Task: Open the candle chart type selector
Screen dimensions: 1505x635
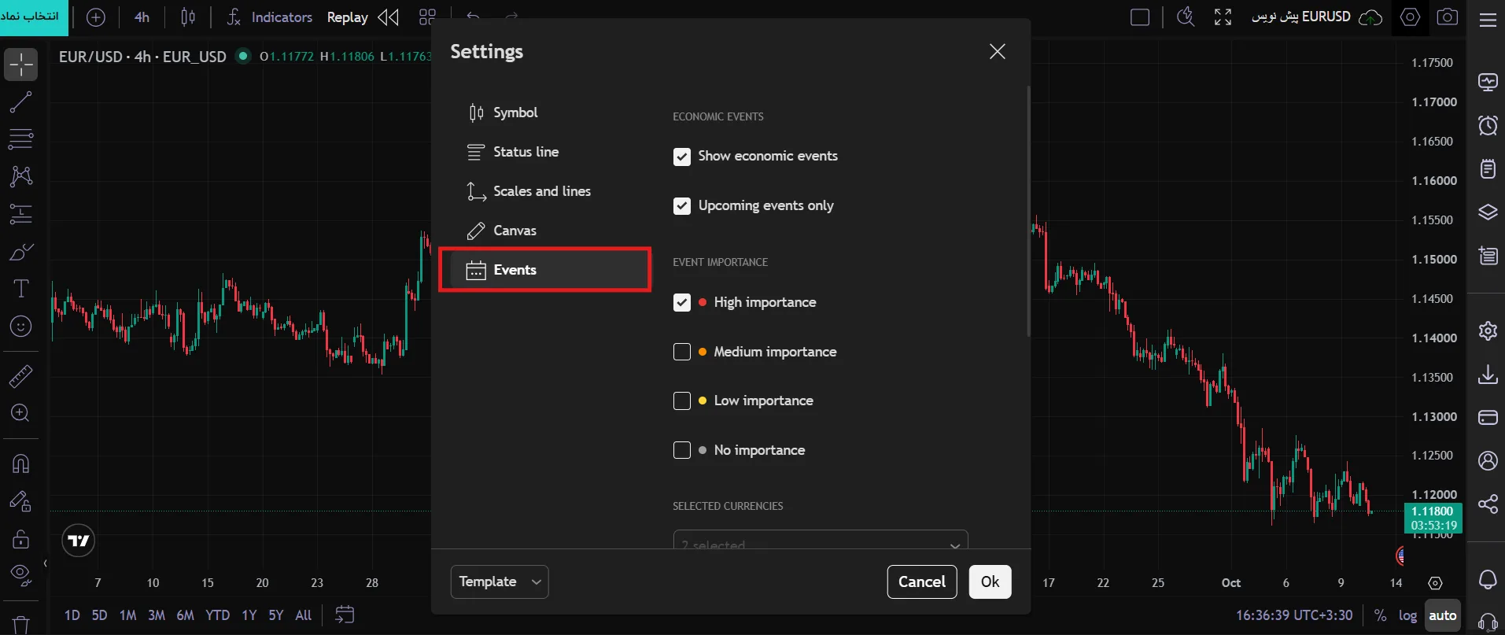Action: [x=188, y=17]
